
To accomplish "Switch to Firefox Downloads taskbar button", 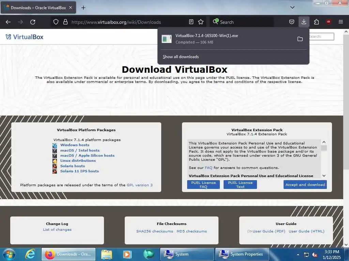I will click(69, 254).
